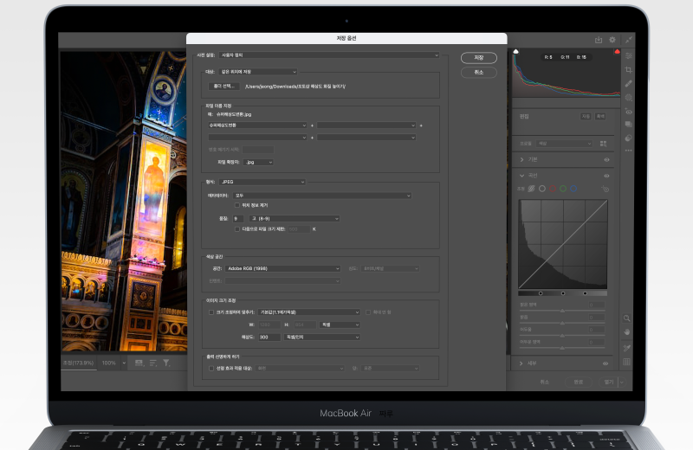Open the arrow next to Open button

(622, 382)
